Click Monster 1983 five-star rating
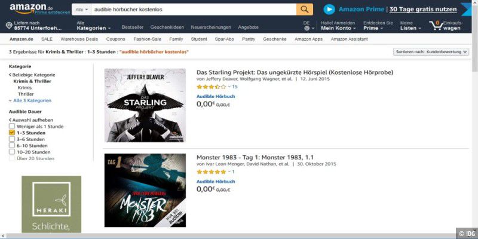The image size is (478, 239). tap(212, 172)
